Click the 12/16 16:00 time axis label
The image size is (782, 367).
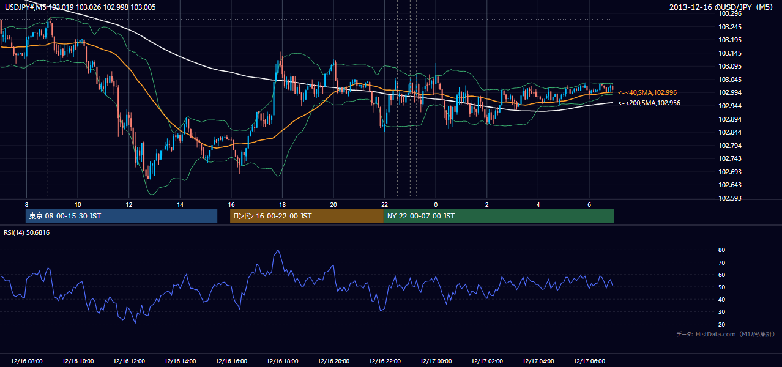tap(231, 361)
